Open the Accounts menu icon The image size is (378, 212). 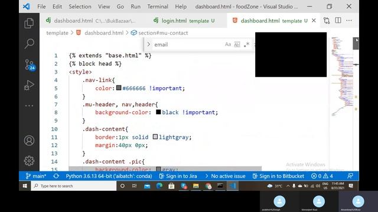coord(29,140)
